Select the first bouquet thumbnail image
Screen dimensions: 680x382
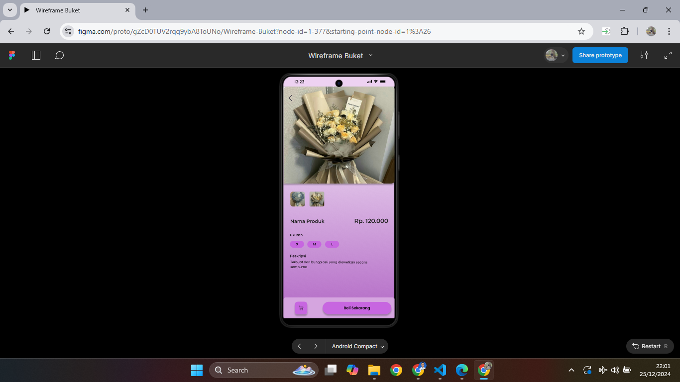pyautogui.click(x=298, y=199)
